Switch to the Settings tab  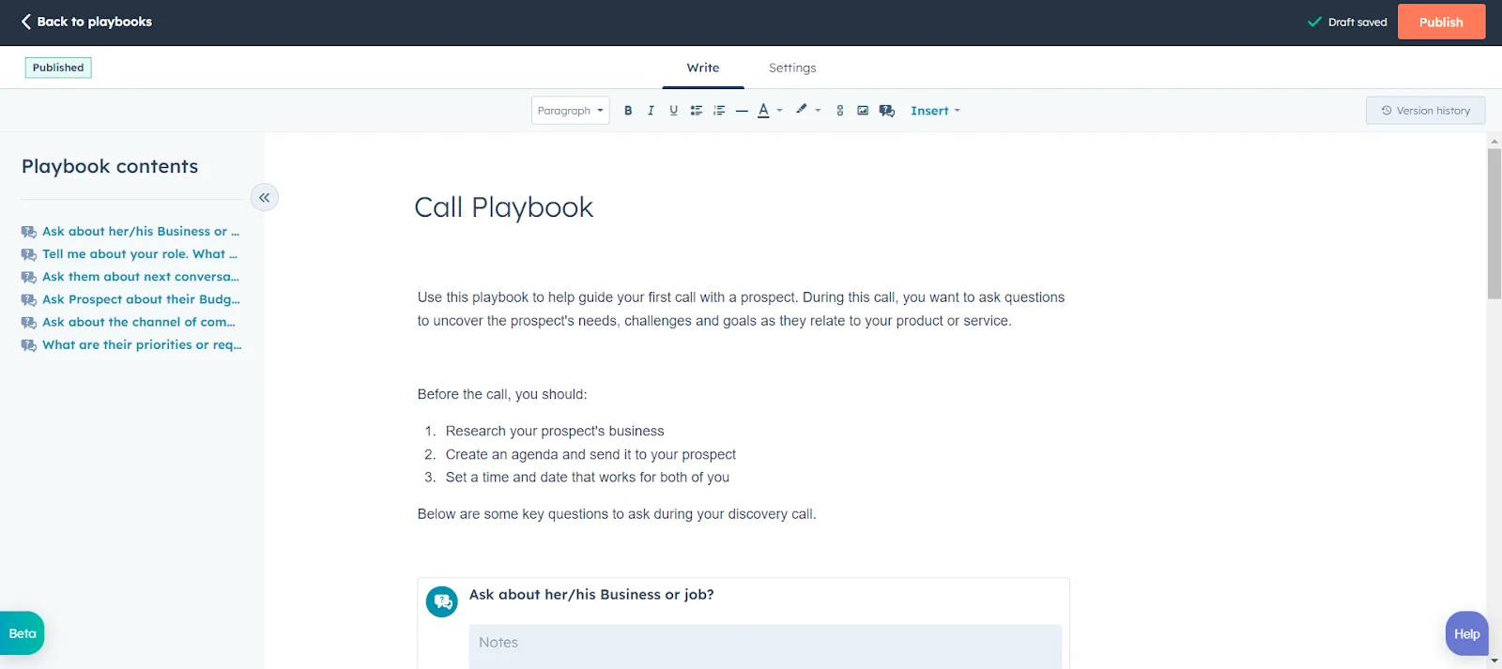792,68
